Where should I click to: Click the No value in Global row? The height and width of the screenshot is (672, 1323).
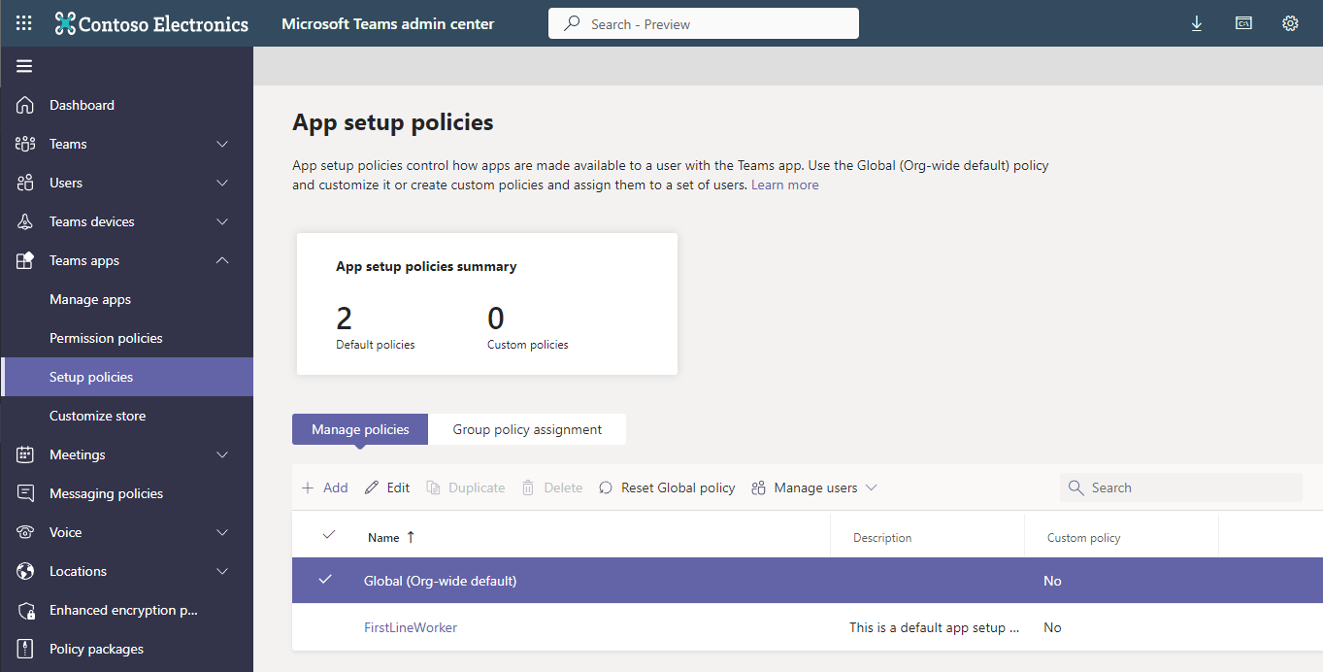(x=1052, y=581)
